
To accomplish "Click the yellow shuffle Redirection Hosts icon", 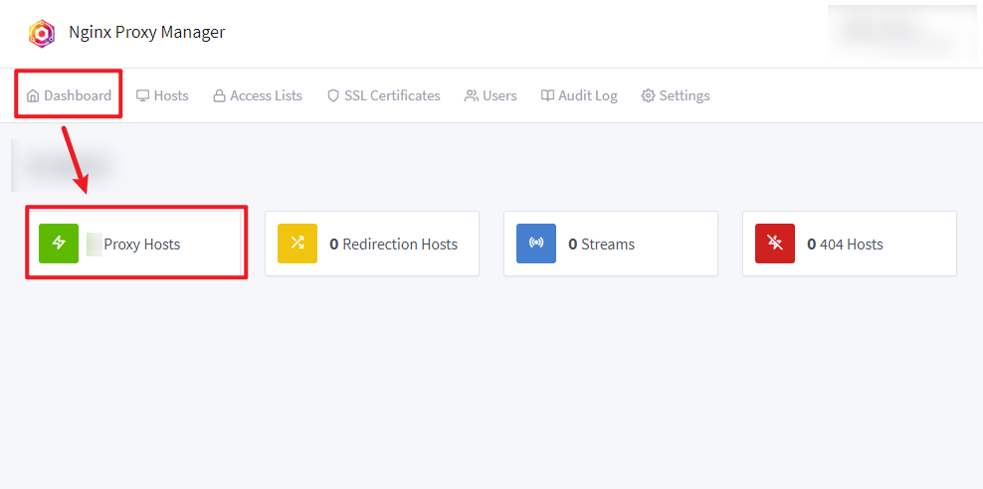I will tap(297, 244).
